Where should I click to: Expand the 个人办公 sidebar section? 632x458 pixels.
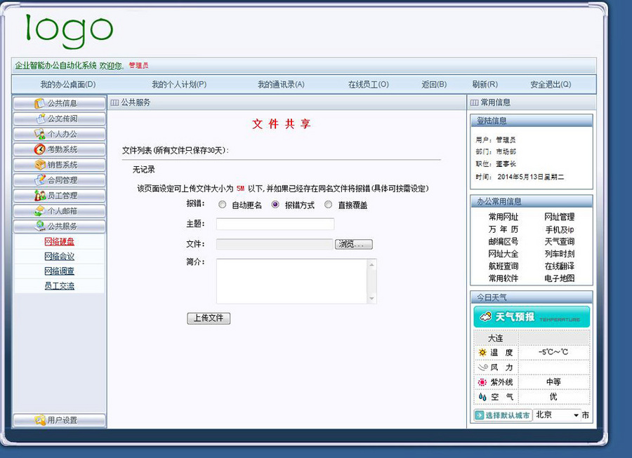[59, 134]
